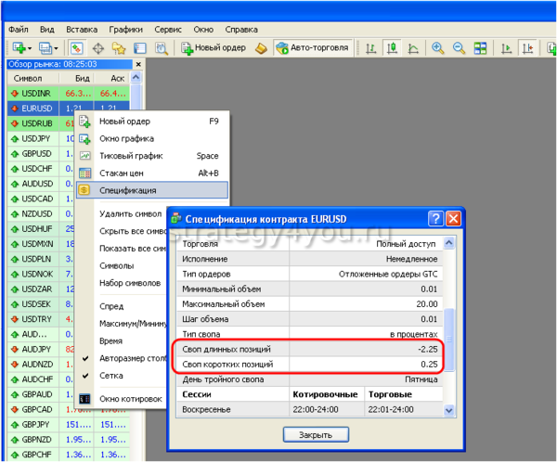The image size is (557, 462).
Task: Close the Обзор рынка panel
Action: [x=139, y=64]
